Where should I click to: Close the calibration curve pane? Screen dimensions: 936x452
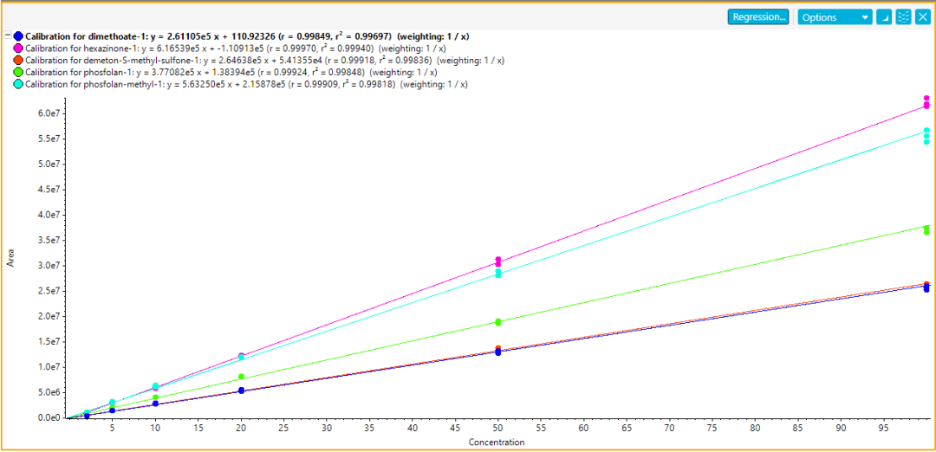coord(923,17)
